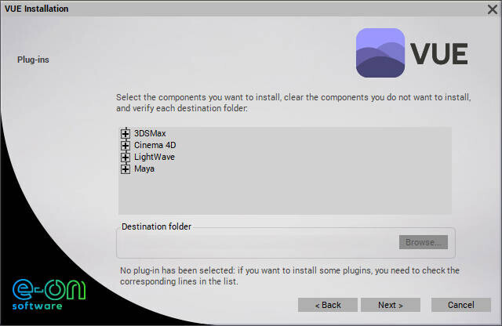Close the VUE Installation window

pos(491,9)
